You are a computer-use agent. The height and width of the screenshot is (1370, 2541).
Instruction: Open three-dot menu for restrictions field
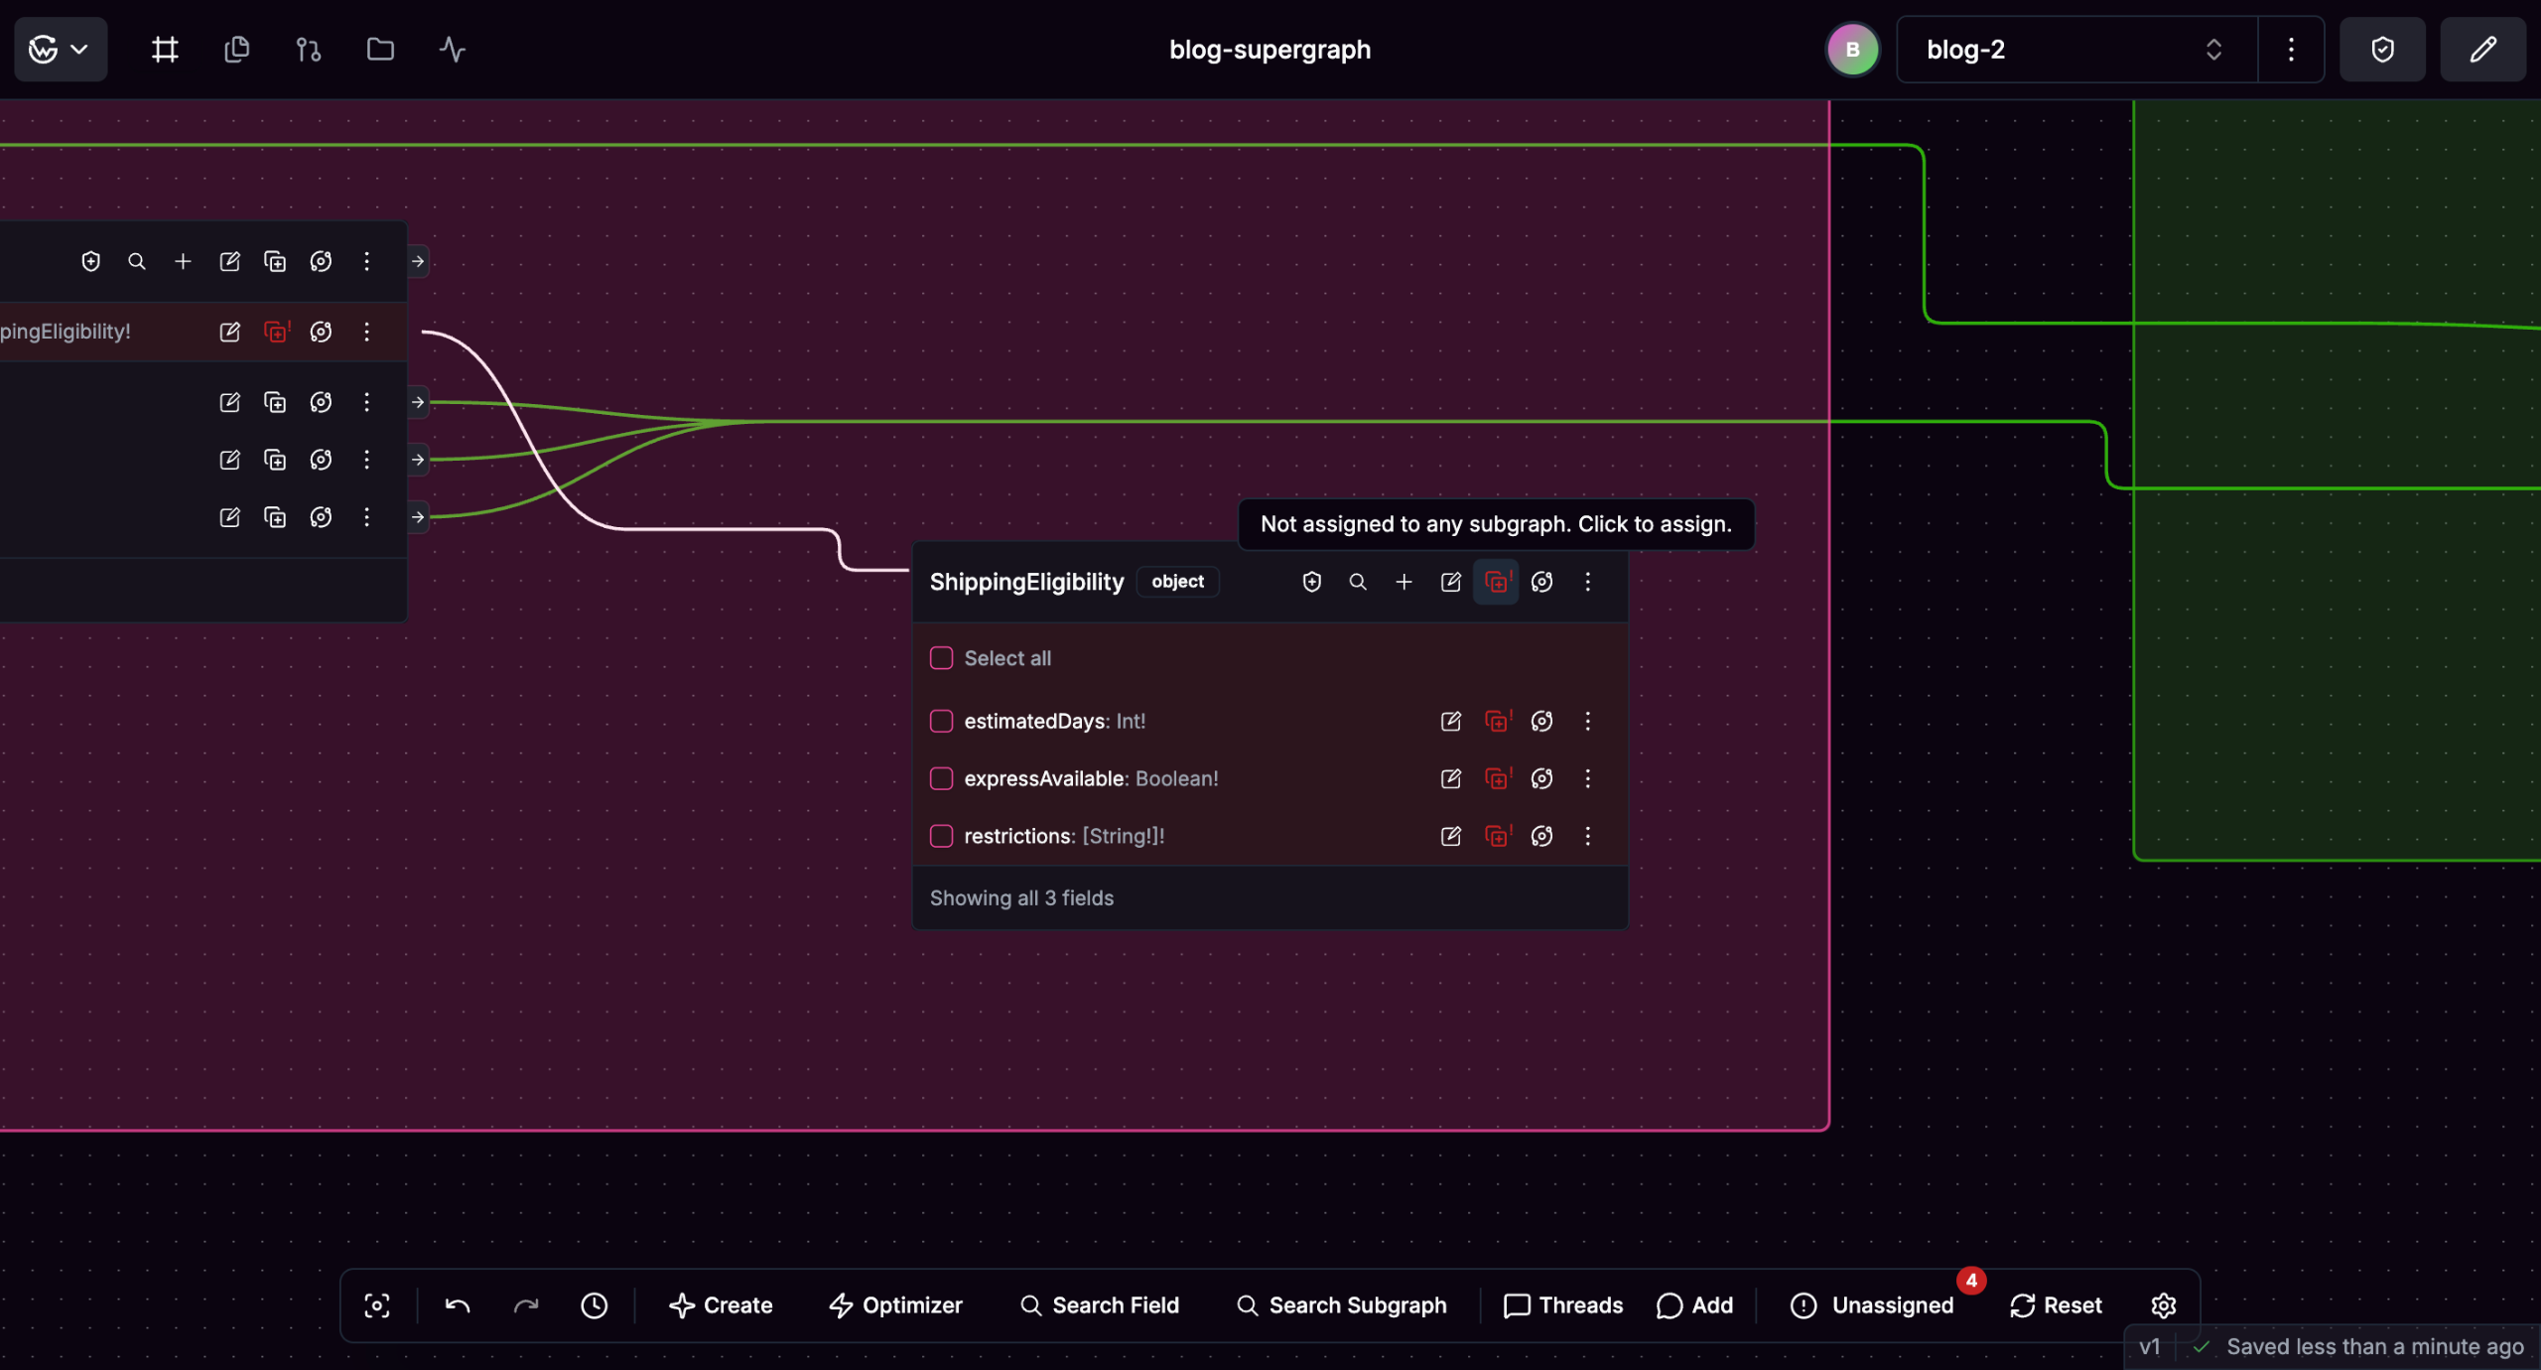pos(1587,836)
